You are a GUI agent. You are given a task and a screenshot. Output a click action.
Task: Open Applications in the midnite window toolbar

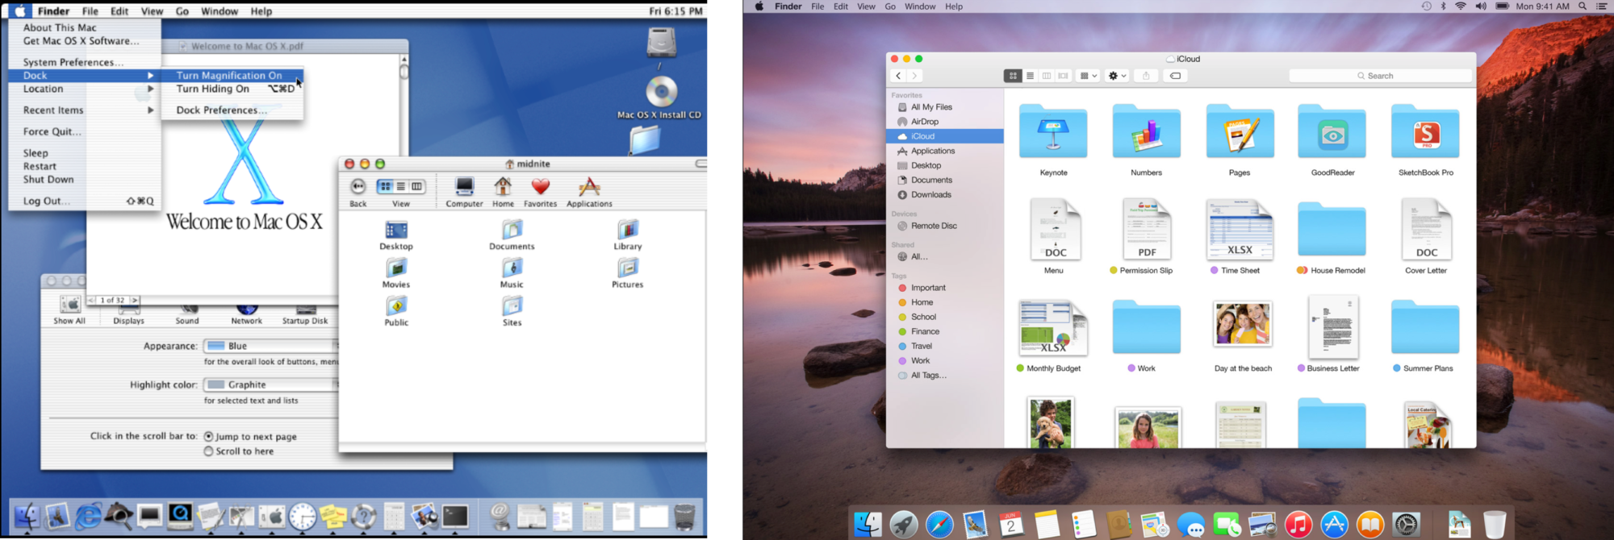(589, 192)
